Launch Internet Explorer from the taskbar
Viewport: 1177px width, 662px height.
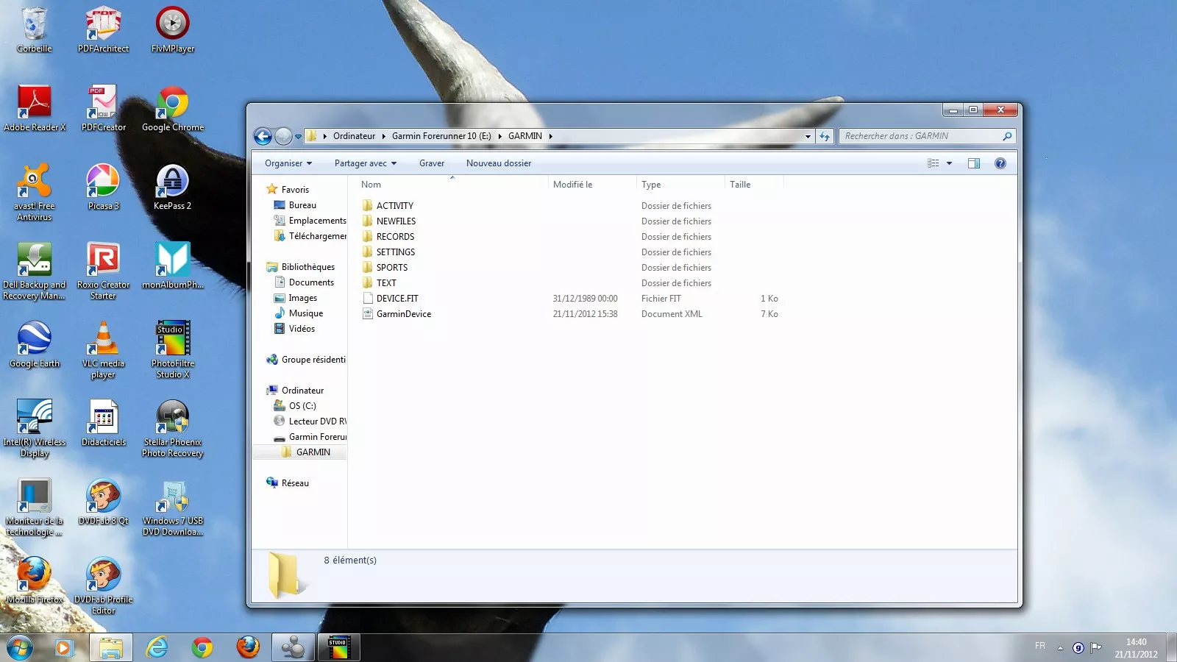(157, 648)
